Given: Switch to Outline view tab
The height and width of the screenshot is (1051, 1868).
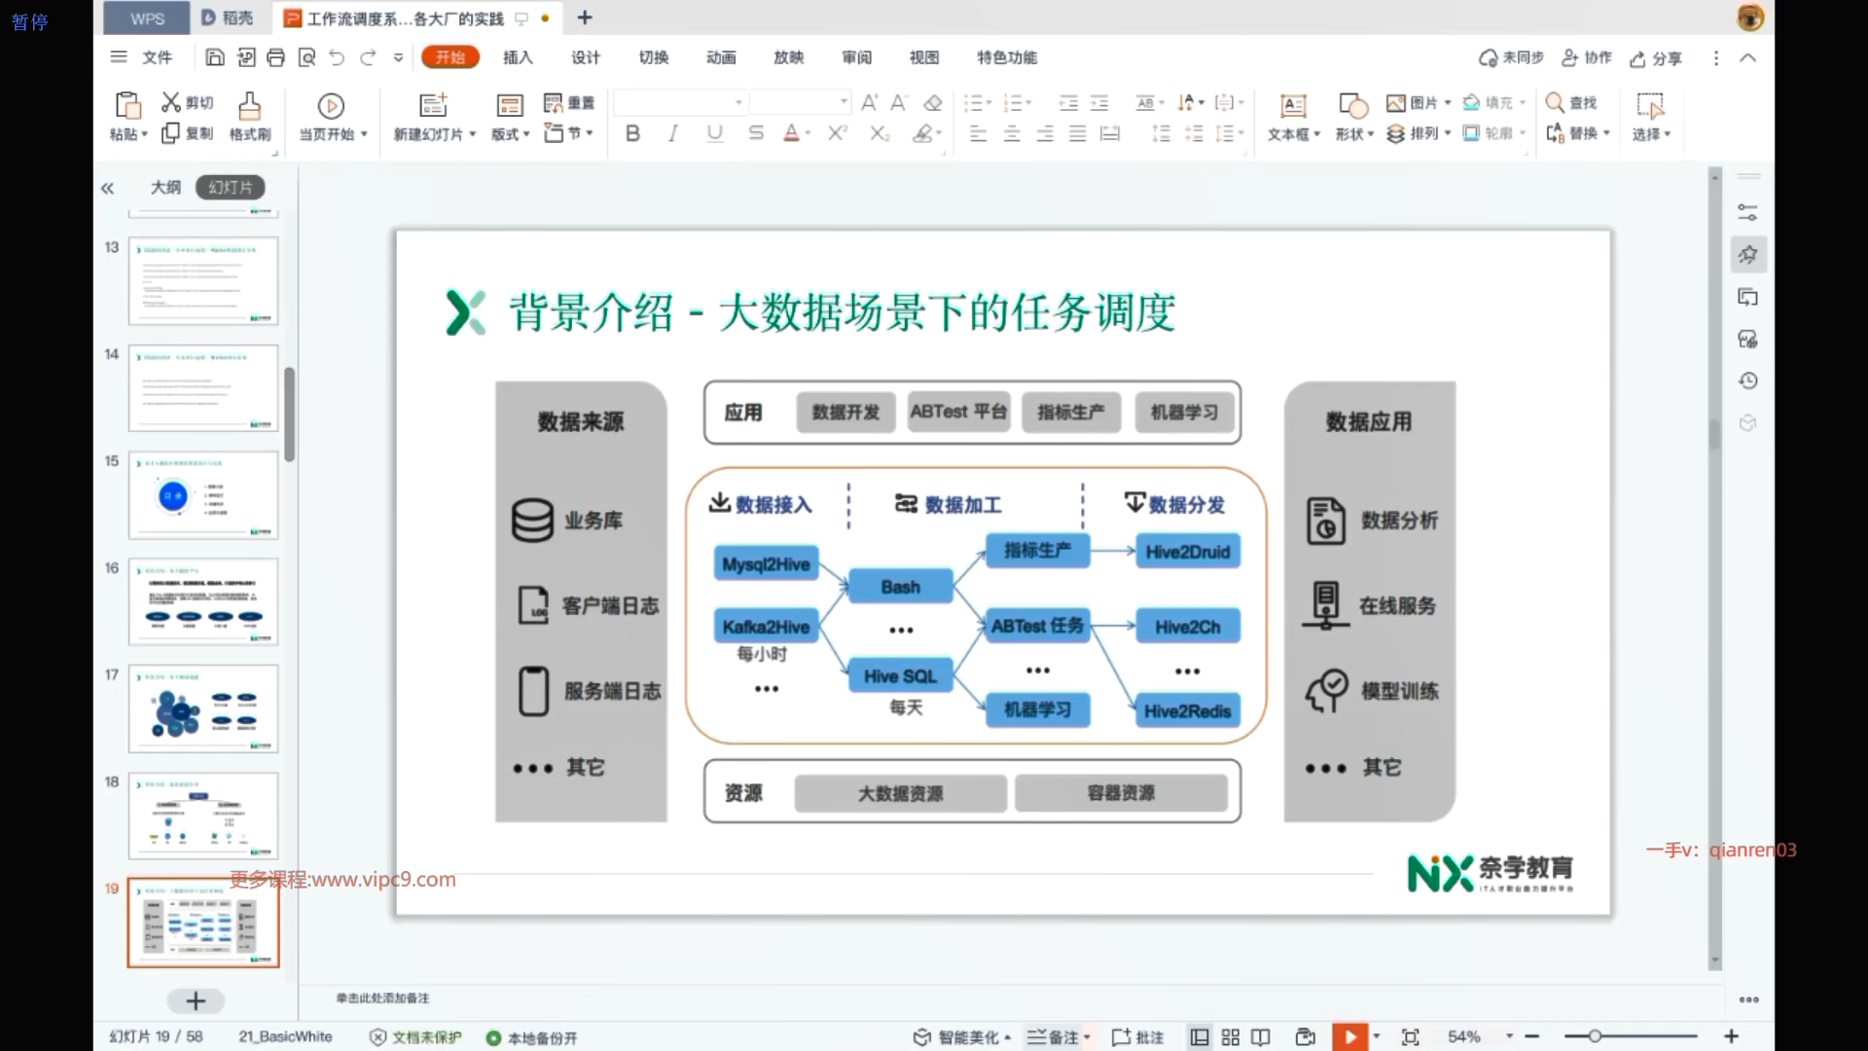Looking at the screenshot, I should pos(165,187).
